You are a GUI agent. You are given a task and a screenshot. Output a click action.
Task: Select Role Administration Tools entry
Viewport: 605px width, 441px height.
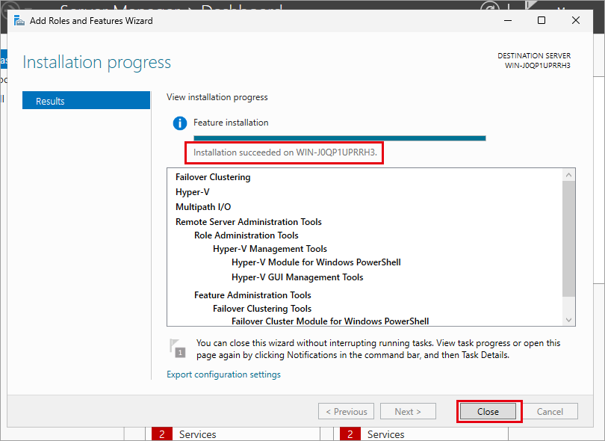[x=246, y=235]
